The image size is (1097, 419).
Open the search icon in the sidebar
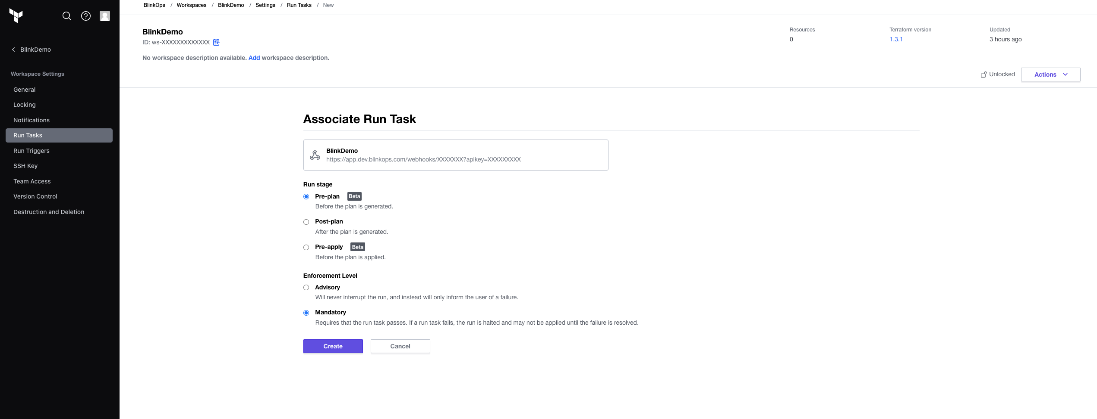coord(67,16)
